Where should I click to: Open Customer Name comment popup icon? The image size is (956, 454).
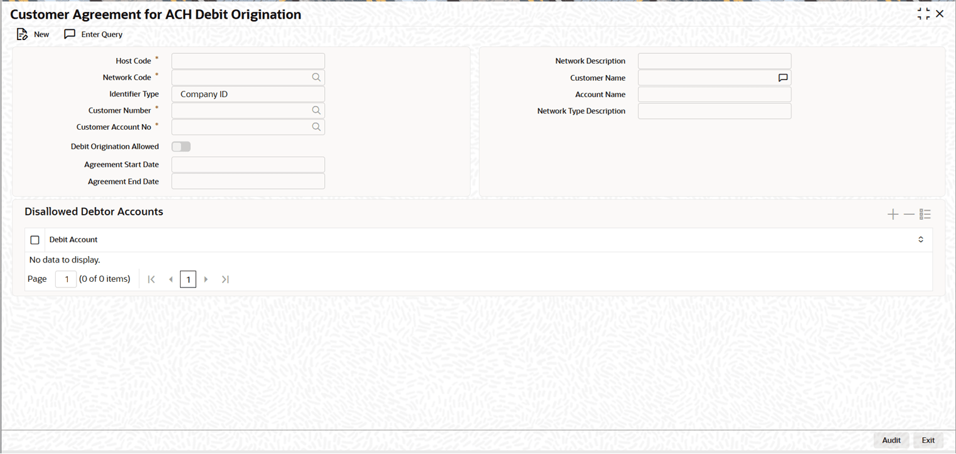click(783, 78)
